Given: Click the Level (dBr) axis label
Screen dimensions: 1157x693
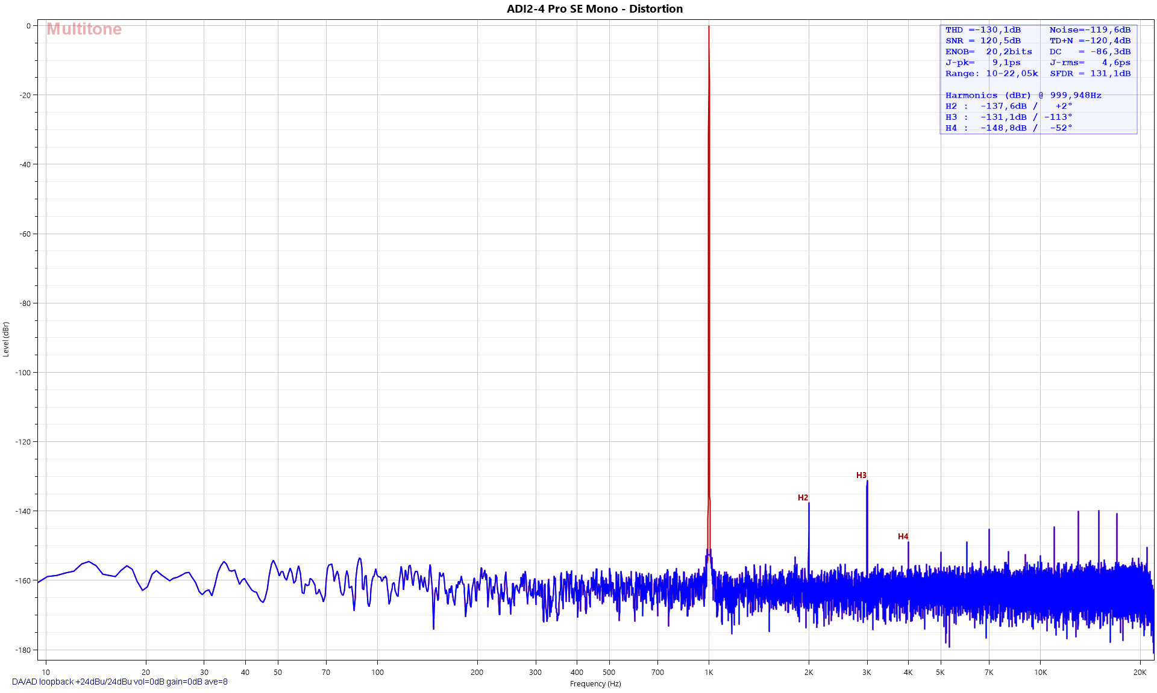Looking at the screenshot, I should (6, 340).
